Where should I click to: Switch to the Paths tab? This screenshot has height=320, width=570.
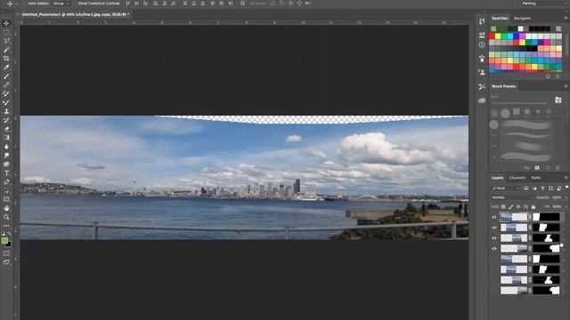(x=536, y=178)
